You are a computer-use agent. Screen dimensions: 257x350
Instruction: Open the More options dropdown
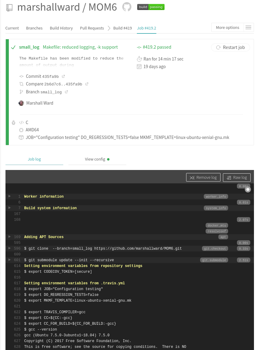[x=227, y=28]
